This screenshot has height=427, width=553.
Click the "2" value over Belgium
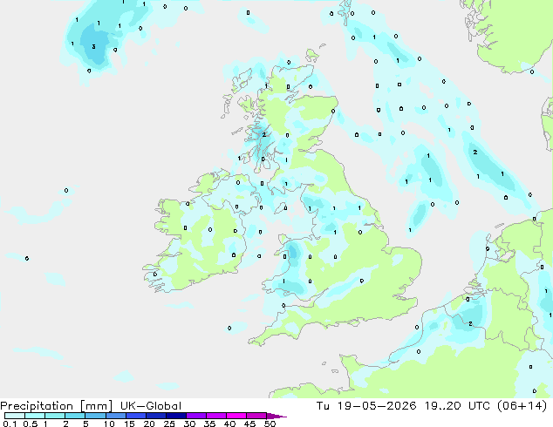coord(470,323)
